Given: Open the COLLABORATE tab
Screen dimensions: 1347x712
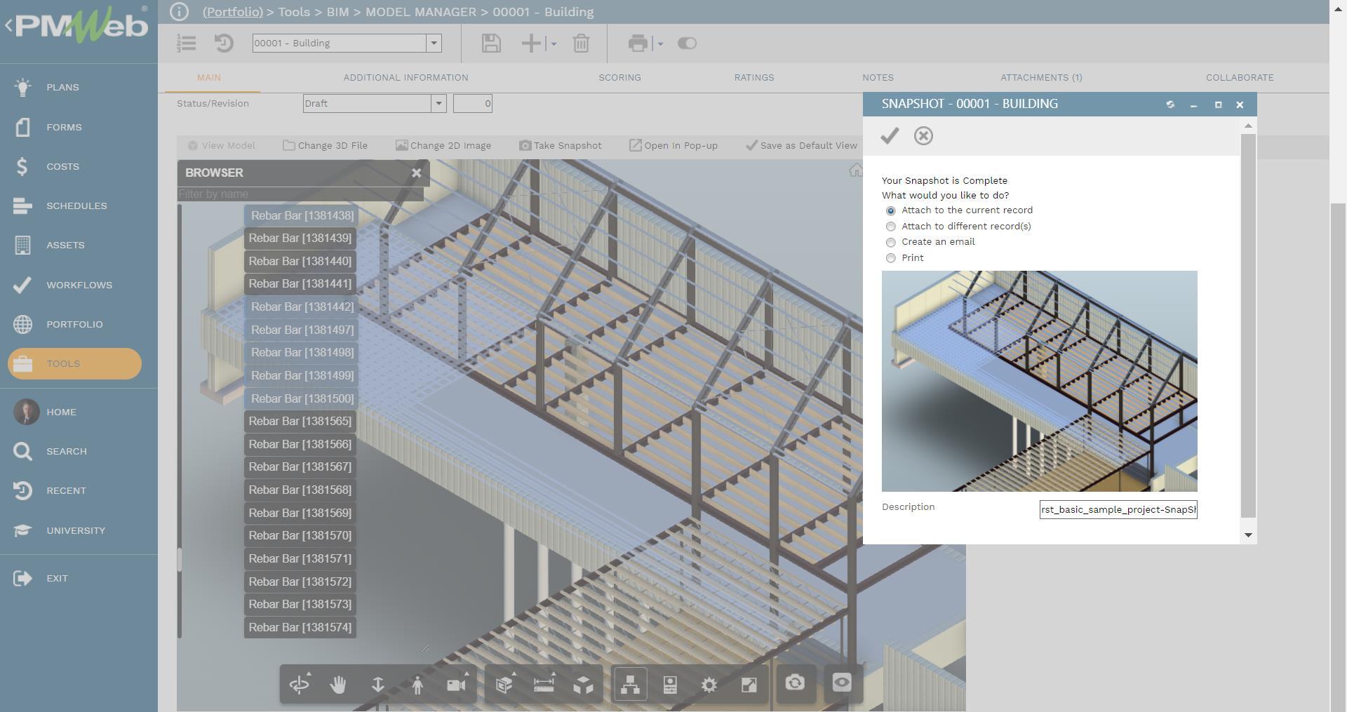Looking at the screenshot, I should (1240, 78).
